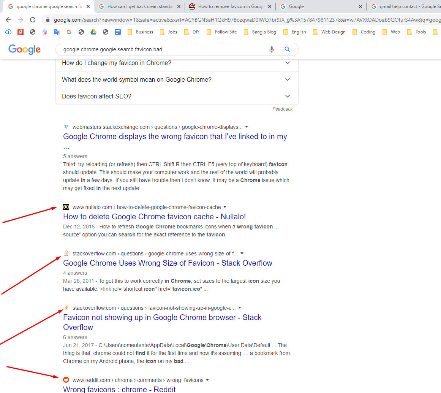Click the nullalo.com result favicon
Viewport: 441px width, 393px height.
tap(66, 207)
